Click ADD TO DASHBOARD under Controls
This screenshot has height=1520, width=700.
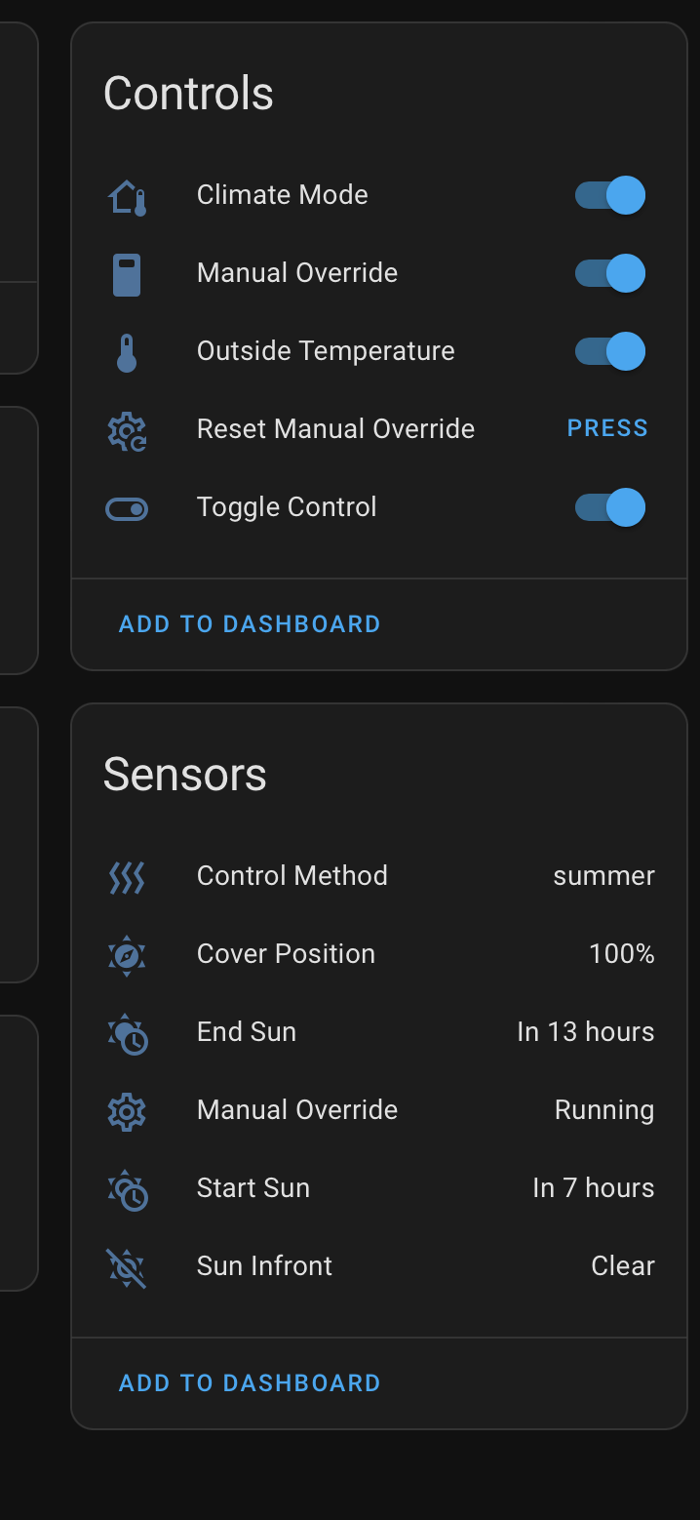point(250,623)
